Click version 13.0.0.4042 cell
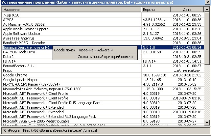 pos(156,38)
